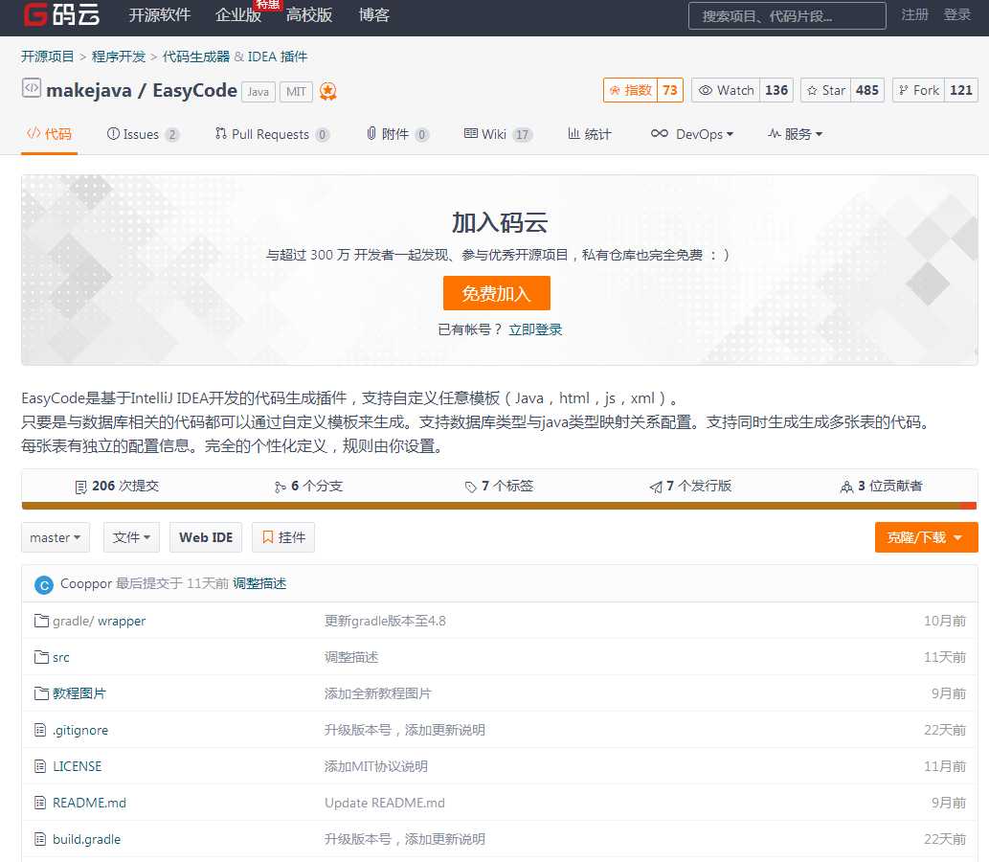989x862 pixels.
Task: Open the Issues tab
Action: click(144, 134)
